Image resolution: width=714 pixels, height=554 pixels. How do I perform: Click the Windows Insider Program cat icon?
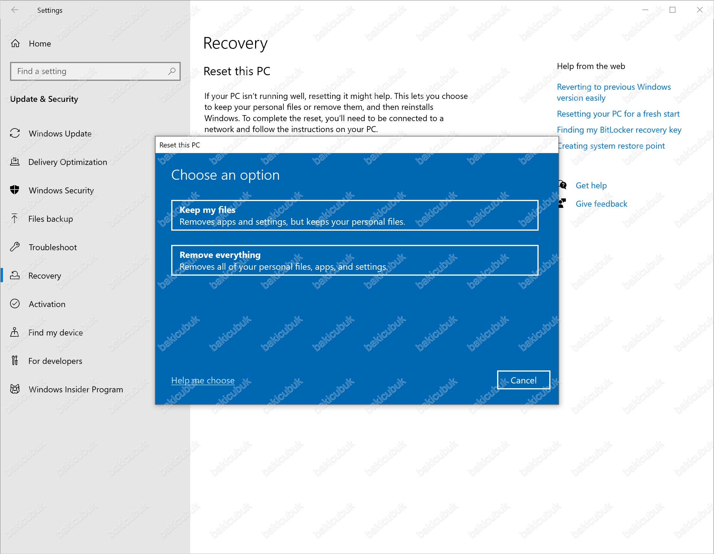15,389
